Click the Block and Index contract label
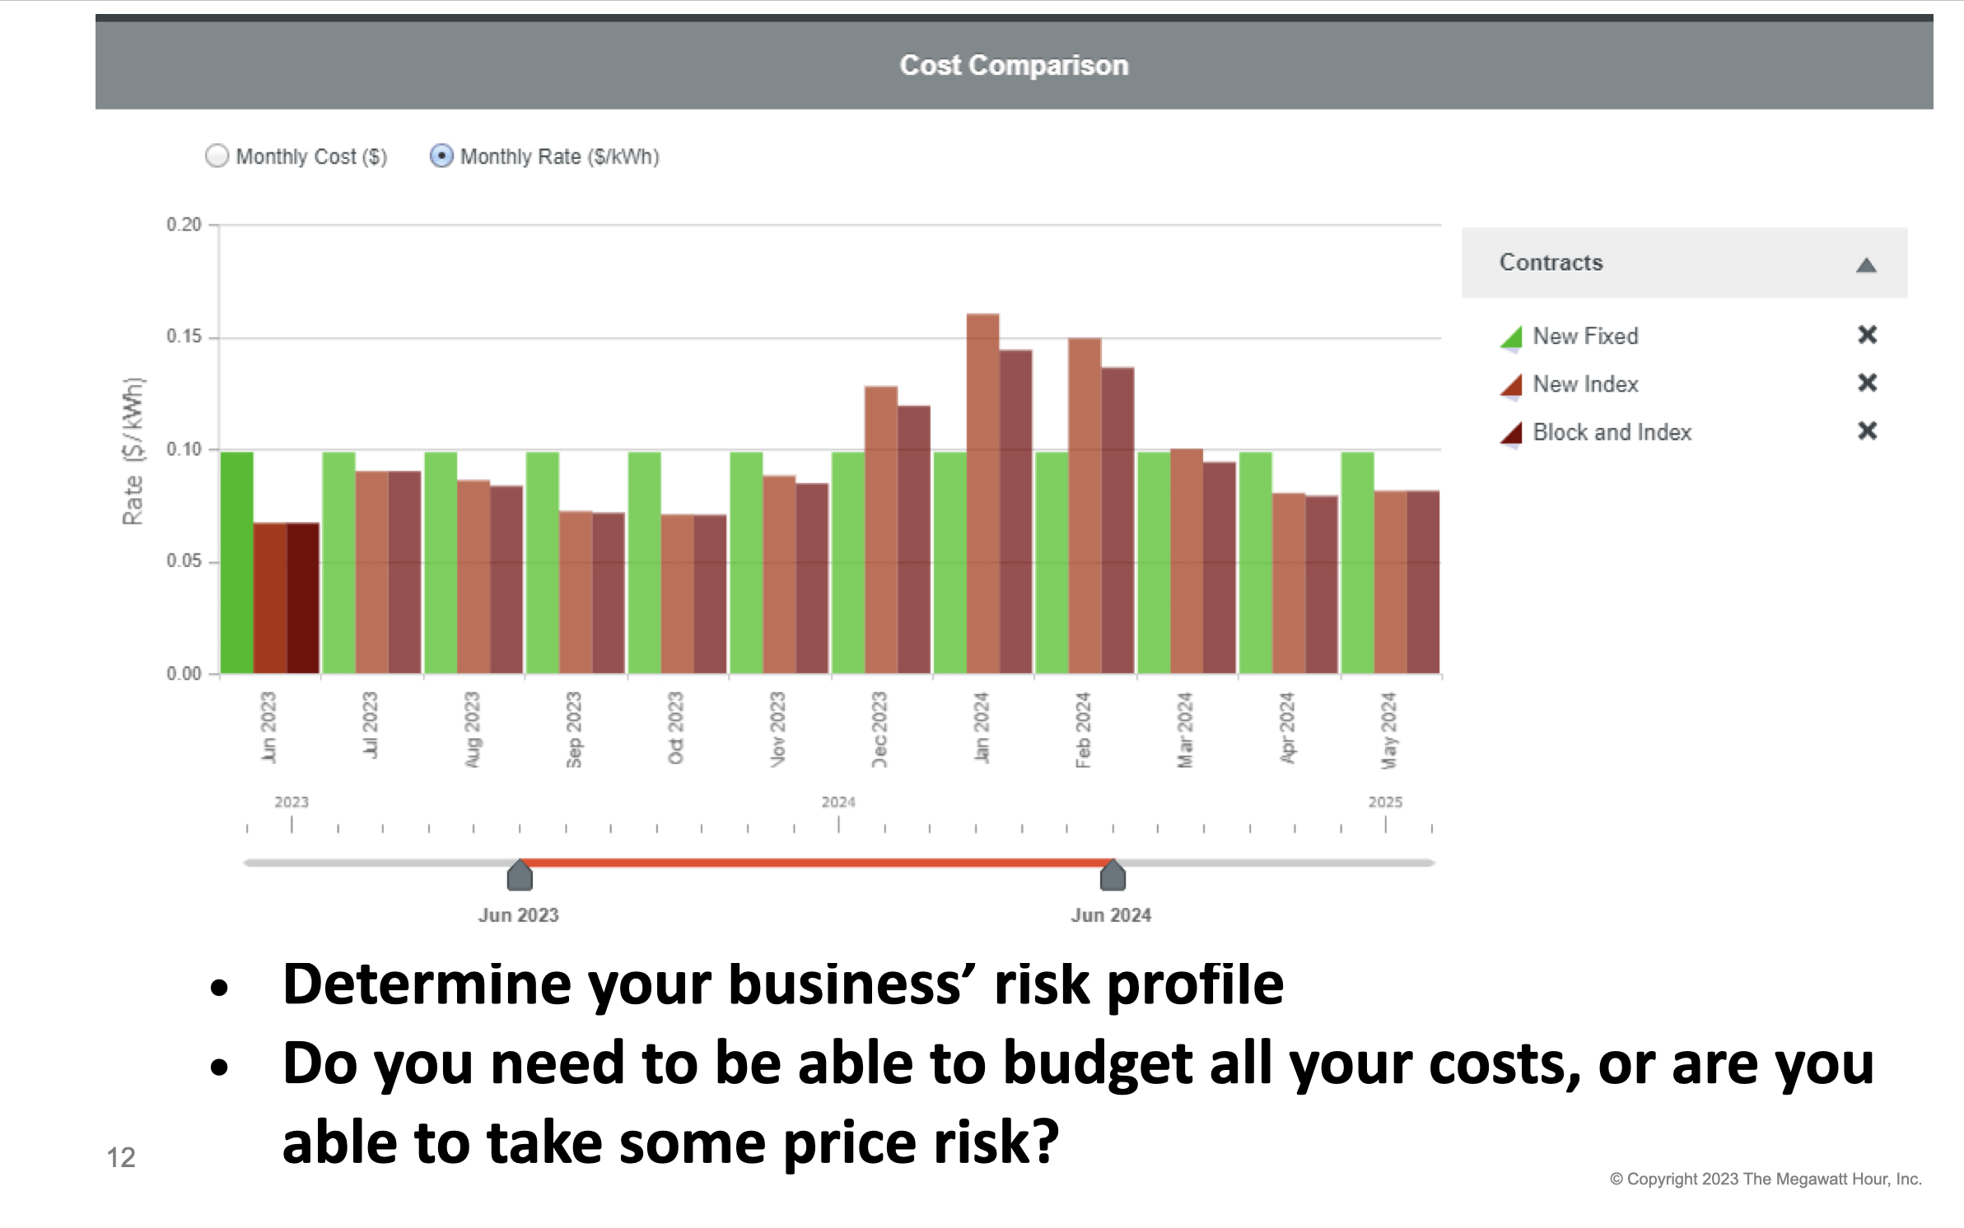Viewport: 1964px width, 1228px height. (x=1612, y=433)
